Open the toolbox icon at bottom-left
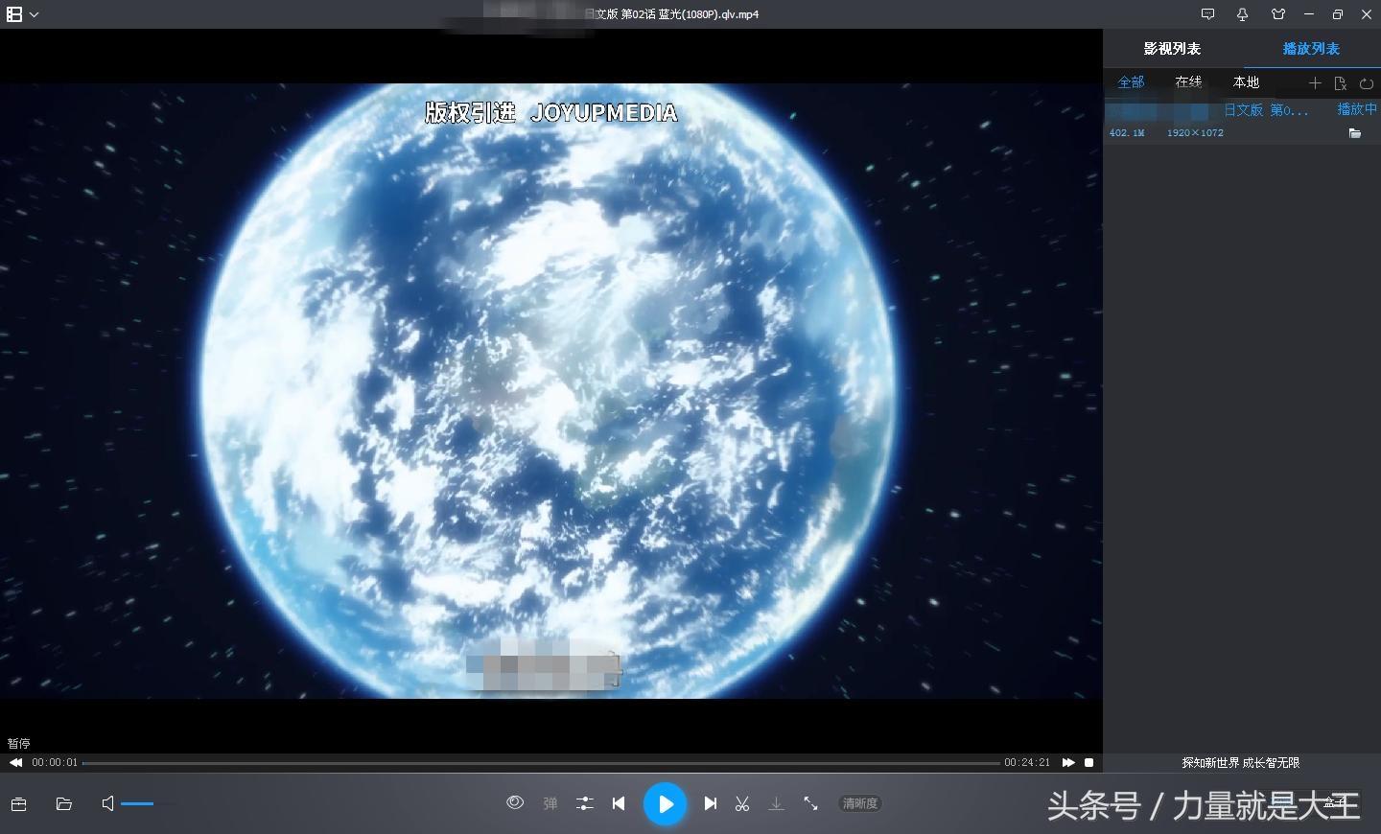Viewport: 1381px width, 834px height. tap(18, 804)
